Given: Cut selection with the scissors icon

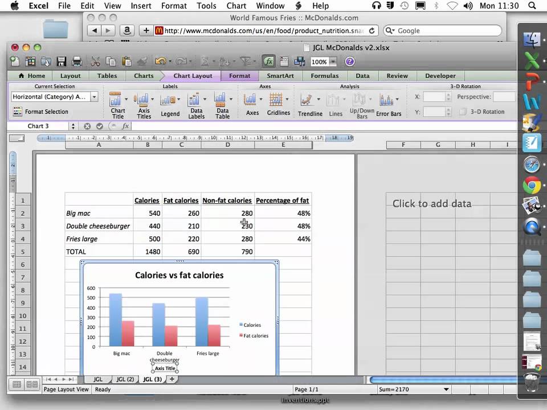Looking at the screenshot, I should 95,61.
